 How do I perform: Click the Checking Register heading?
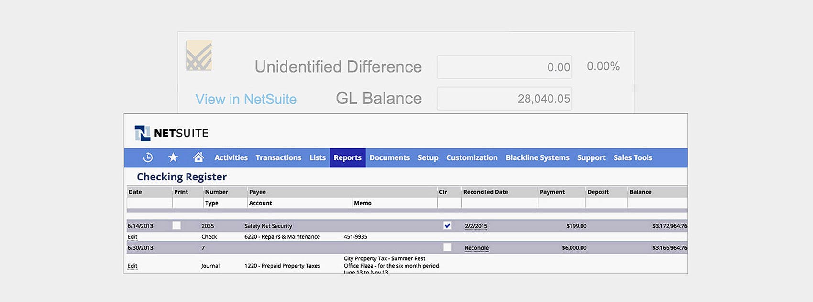182,177
